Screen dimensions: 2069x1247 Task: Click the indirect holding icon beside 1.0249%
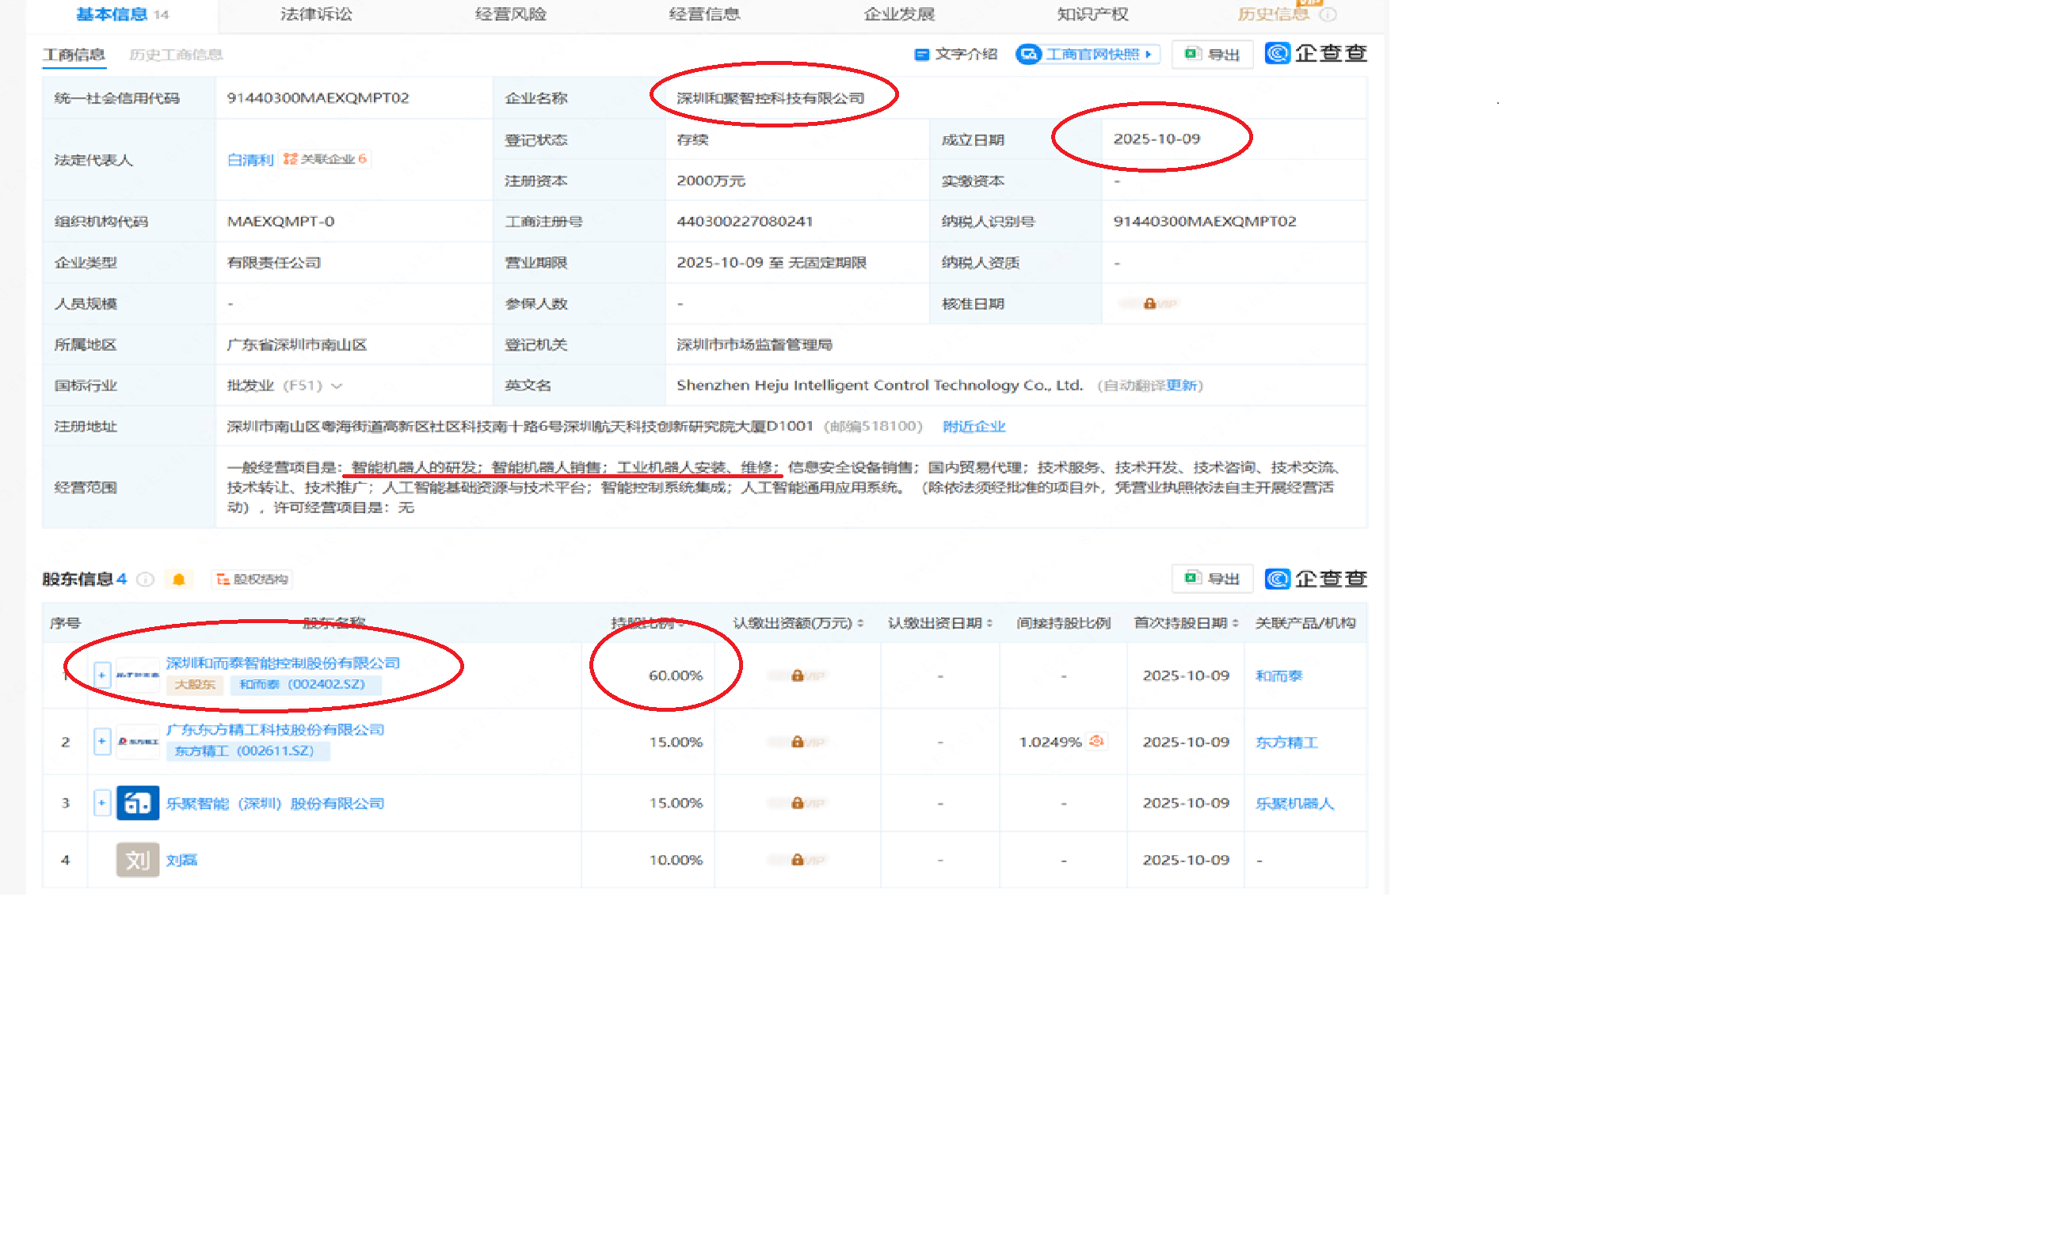point(1096,741)
